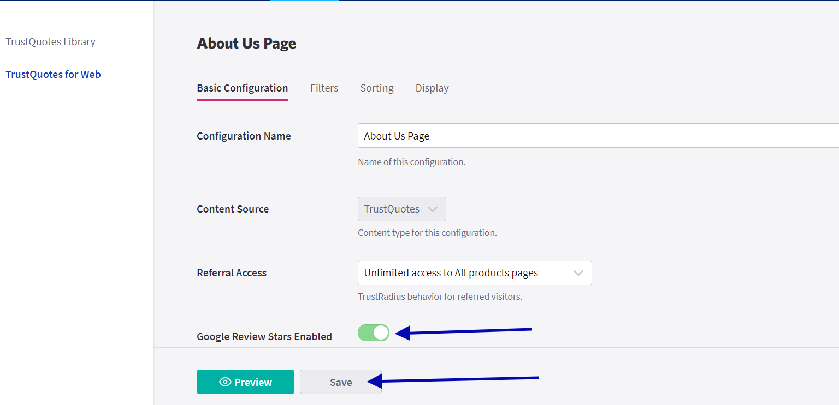The image size is (839, 405).
Task: Click the About Us Page heading
Action: tap(246, 44)
